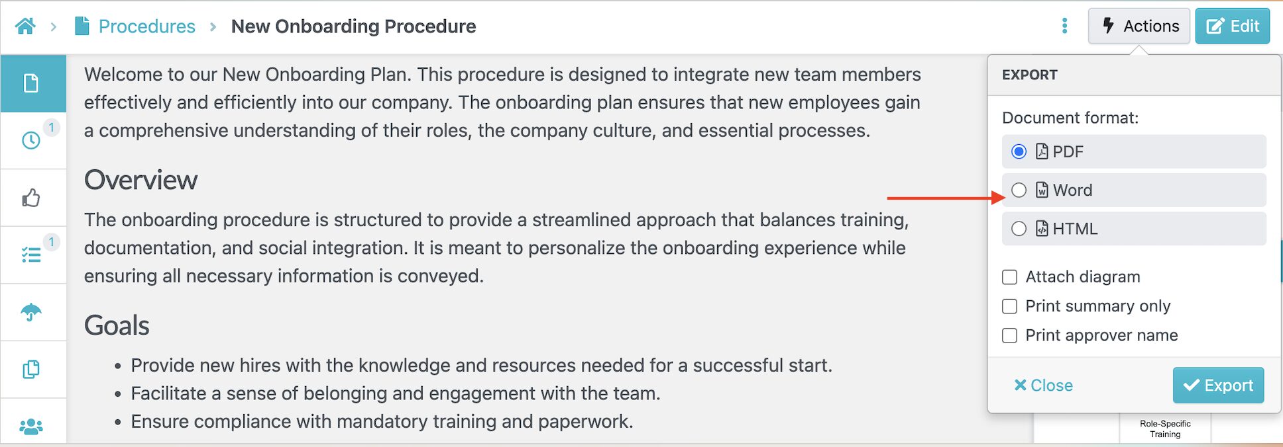This screenshot has width=1283, height=447.
Task: Select HTML as the document format
Action: coord(1018,229)
